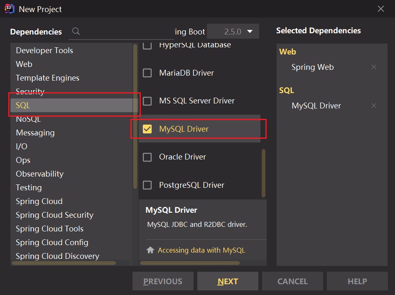Click the category list horizontal scrollbar
Screen dimensions: 395x295
(64, 263)
